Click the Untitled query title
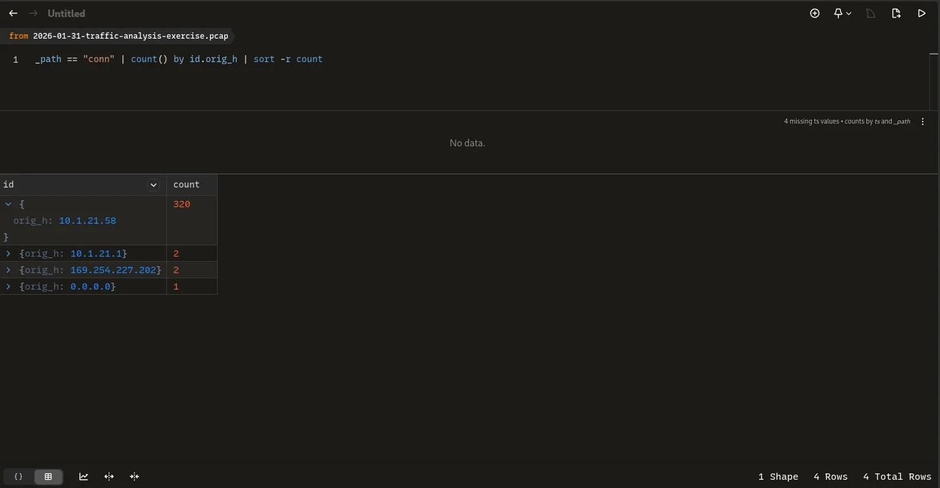Viewport: 940px width, 488px height. [66, 13]
